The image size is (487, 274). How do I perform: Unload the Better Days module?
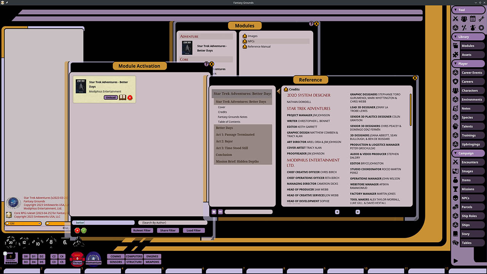[110, 97]
